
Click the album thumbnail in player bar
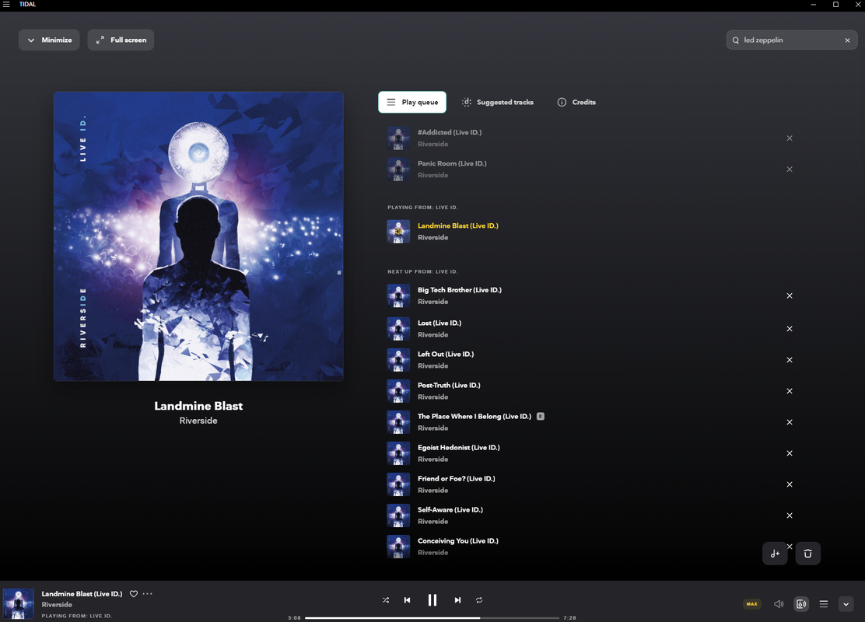[18, 604]
